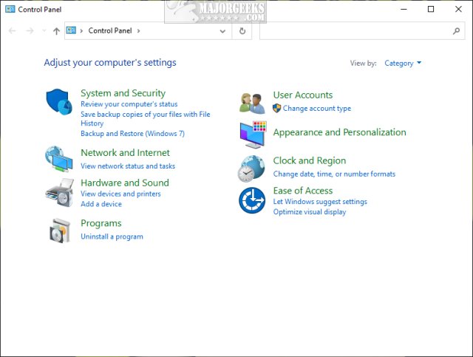Viewport: 473px width, 357px height.
Task: Go up one level with the Up arrow
Action: click(56, 31)
